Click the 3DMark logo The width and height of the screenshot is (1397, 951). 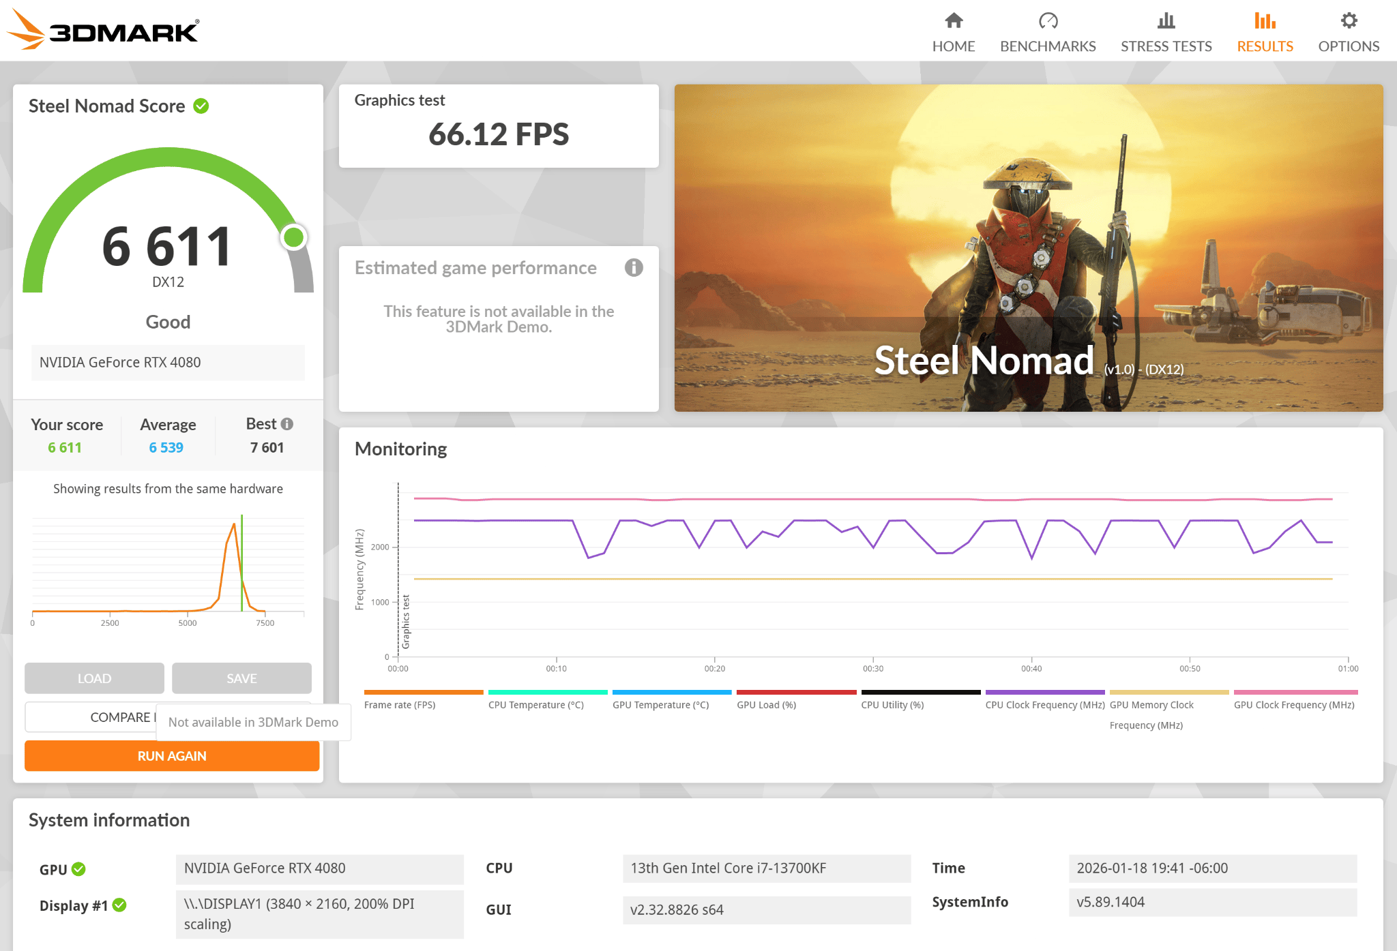[x=103, y=30]
